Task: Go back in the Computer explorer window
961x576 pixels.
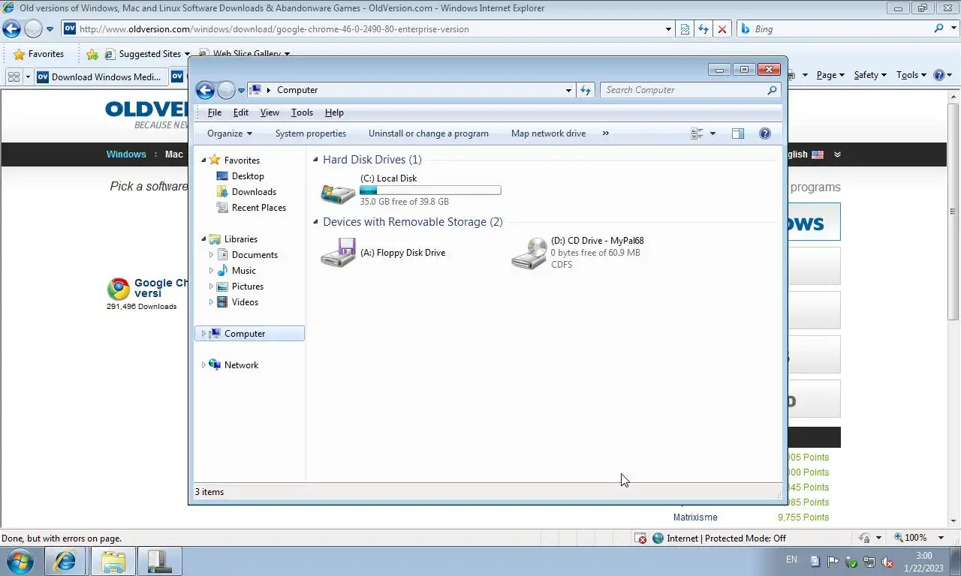Action: coord(205,90)
